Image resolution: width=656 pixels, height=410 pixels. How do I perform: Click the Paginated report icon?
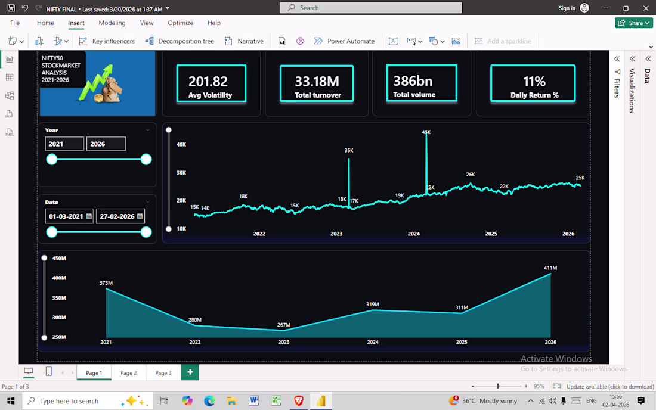click(x=282, y=41)
